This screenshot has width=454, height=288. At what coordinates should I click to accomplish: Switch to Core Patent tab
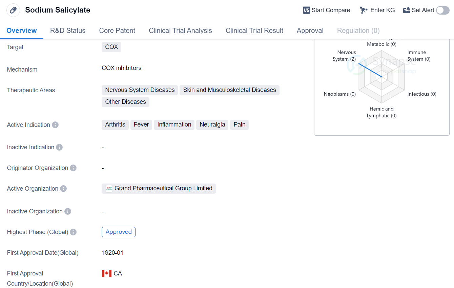[x=117, y=31]
